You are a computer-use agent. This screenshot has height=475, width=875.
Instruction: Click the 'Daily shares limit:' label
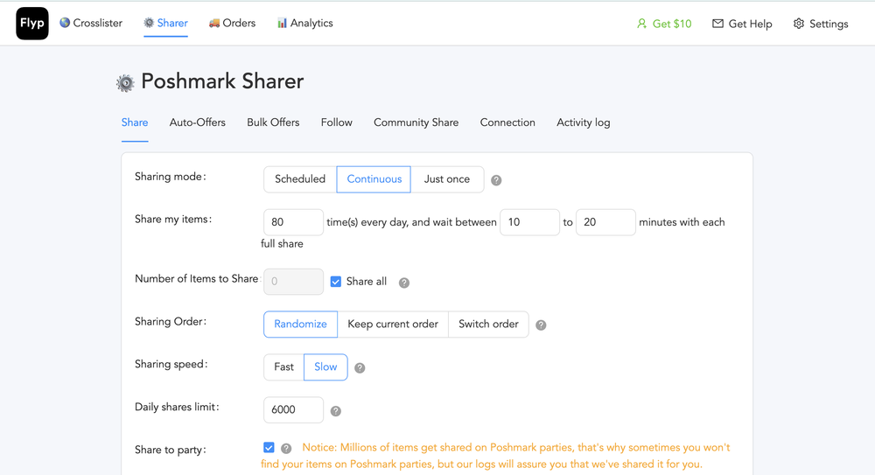pos(177,407)
